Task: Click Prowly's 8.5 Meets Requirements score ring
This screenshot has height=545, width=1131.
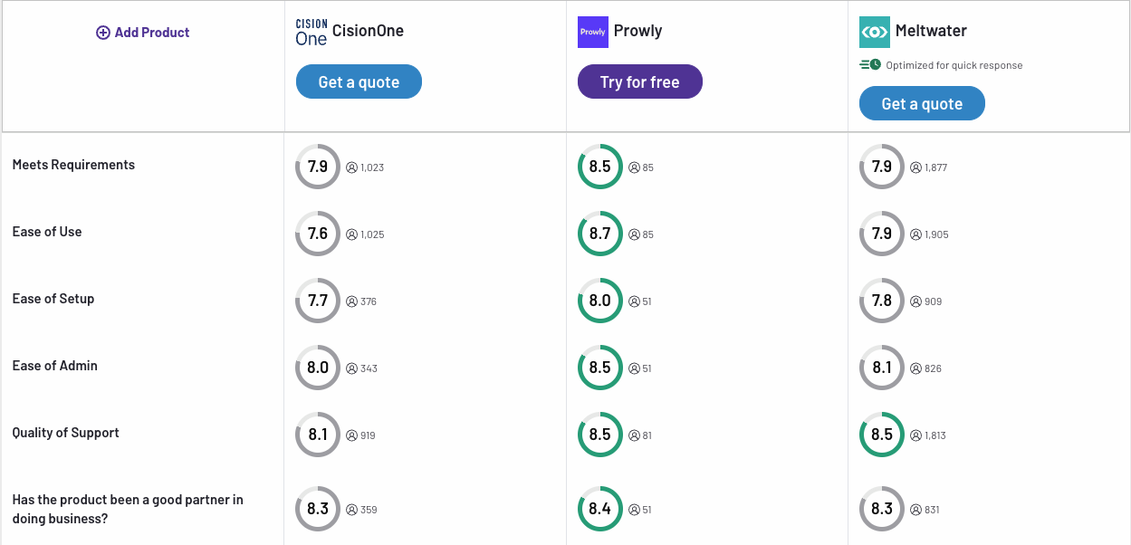Action: coord(600,167)
